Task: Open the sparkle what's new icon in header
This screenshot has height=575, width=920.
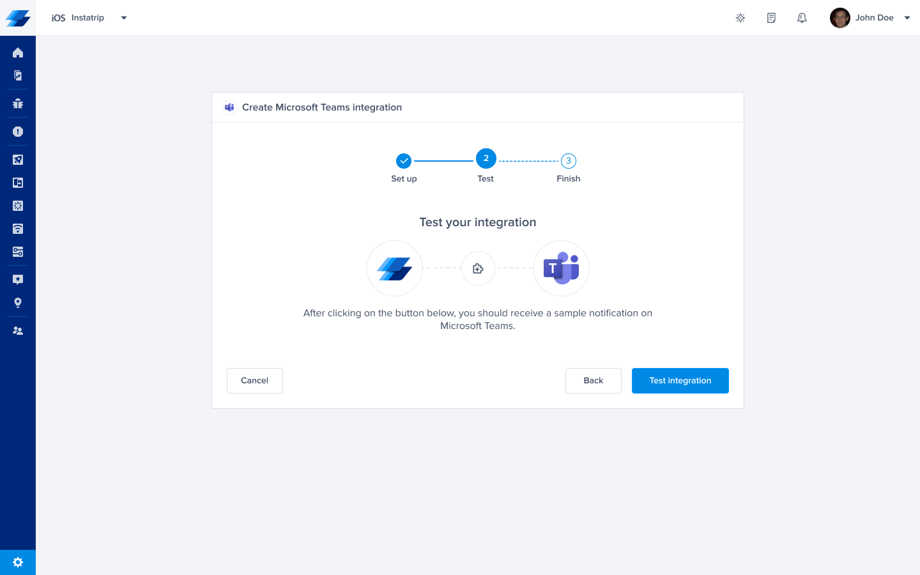Action: pyautogui.click(x=740, y=17)
